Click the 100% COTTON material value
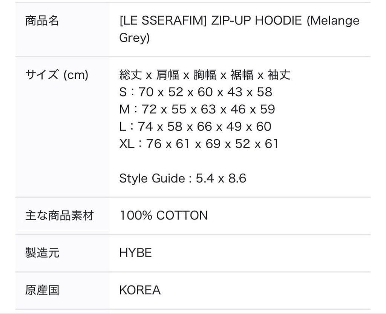Image resolution: width=386 pixels, height=314 pixels. pos(164,216)
